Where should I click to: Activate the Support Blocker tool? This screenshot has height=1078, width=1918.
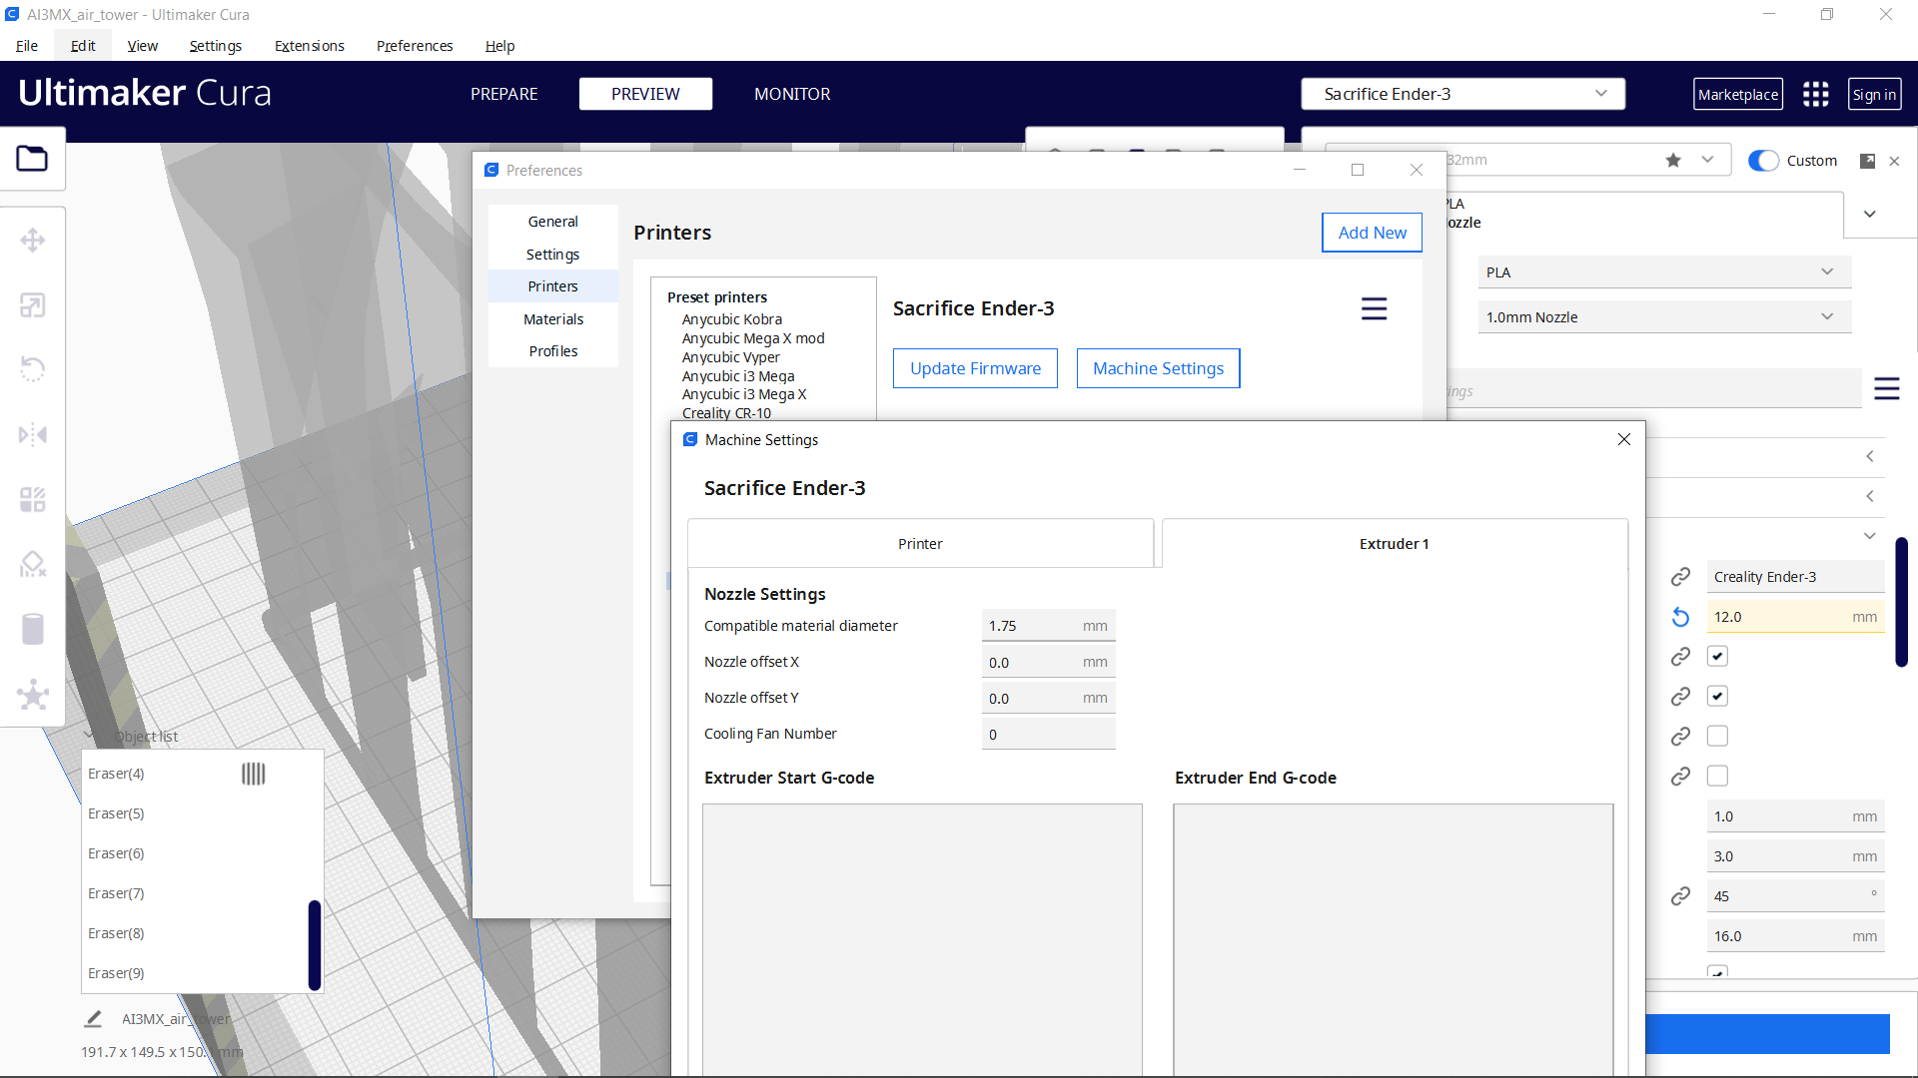click(33, 564)
